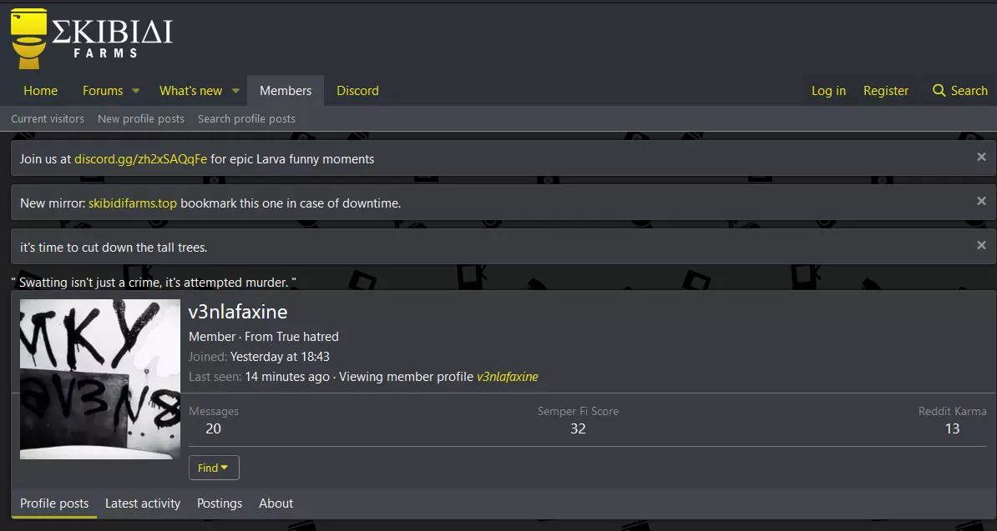Click the Search magnifier icon
997x531 pixels.
[939, 91]
